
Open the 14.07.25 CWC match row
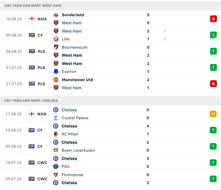[110, 163]
